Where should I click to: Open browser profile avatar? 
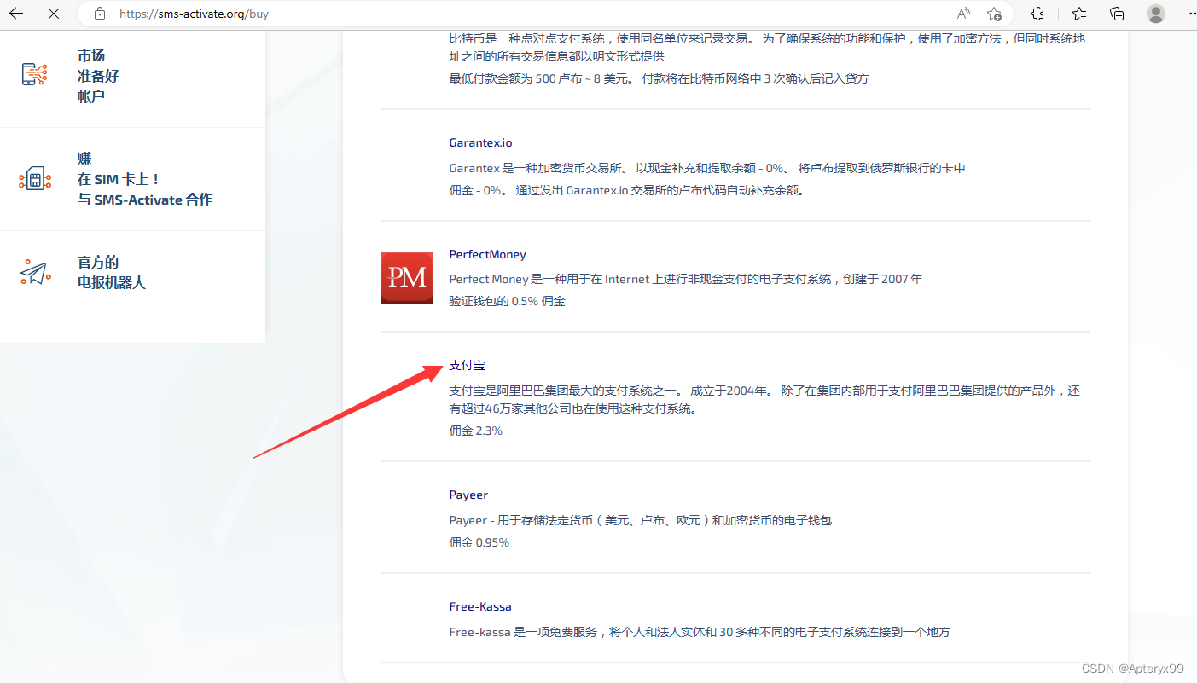[x=1156, y=14]
